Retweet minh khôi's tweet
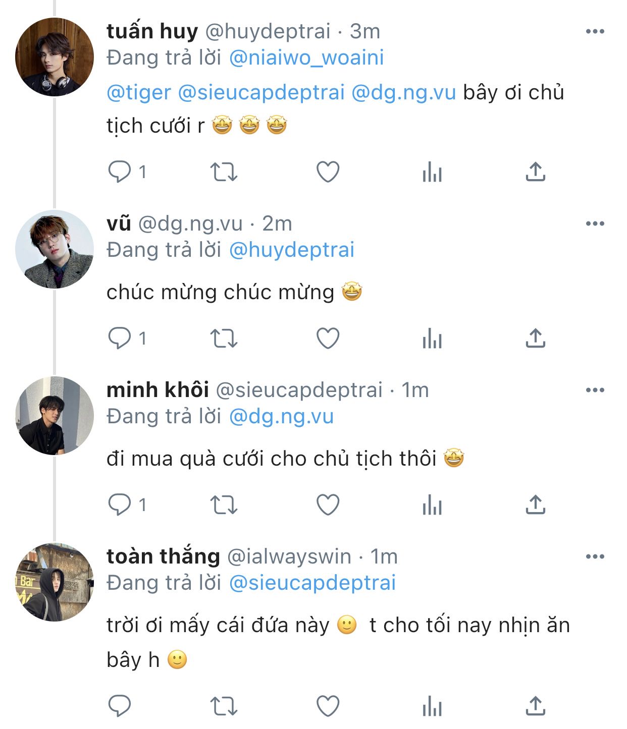This screenshot has width=627, height=729. 223,504
